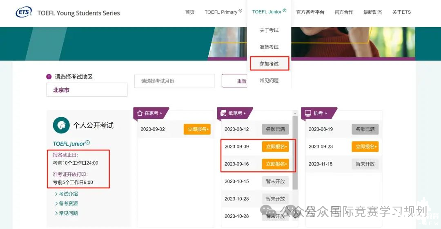This screenshot has width=441, height=229.
Task: Click the 2023-09-23 date text
Action: click(x=321, y=146)
